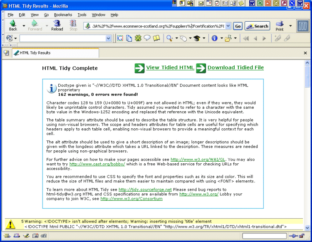Launch Excel from Office shortcut bar
Viewport: 312px width, 242px height.
click(x=260, y=3)
